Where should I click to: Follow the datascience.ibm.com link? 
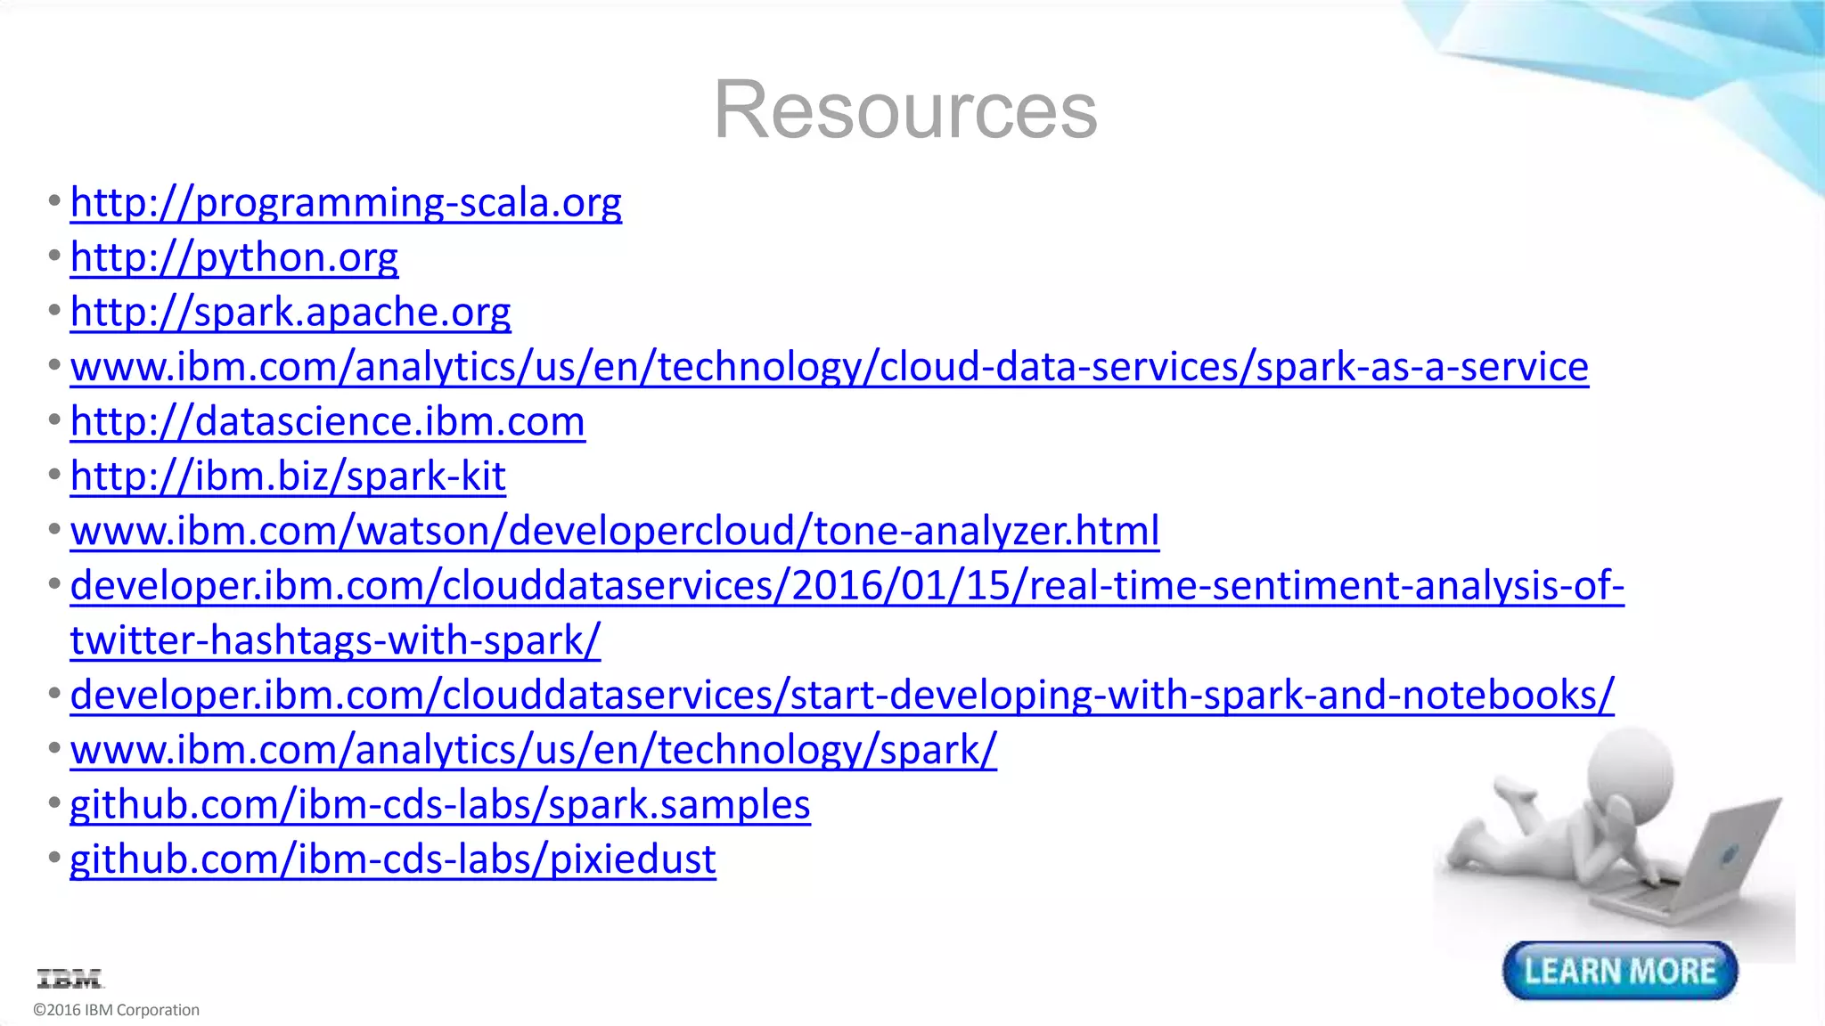point(328,421)
